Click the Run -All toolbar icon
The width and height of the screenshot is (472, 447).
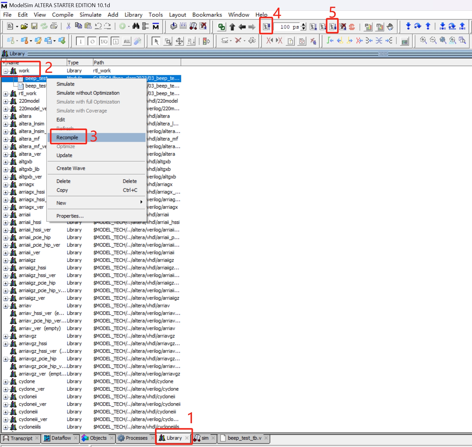click(333, 27)
